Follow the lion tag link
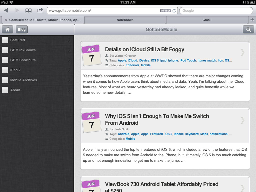Image resolution: width=256 pixels, height=192 pixels. (x=220, y=60)
